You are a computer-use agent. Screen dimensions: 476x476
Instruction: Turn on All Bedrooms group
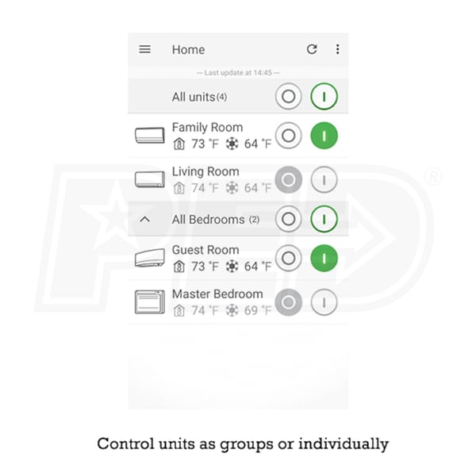[x=324, y=218]
